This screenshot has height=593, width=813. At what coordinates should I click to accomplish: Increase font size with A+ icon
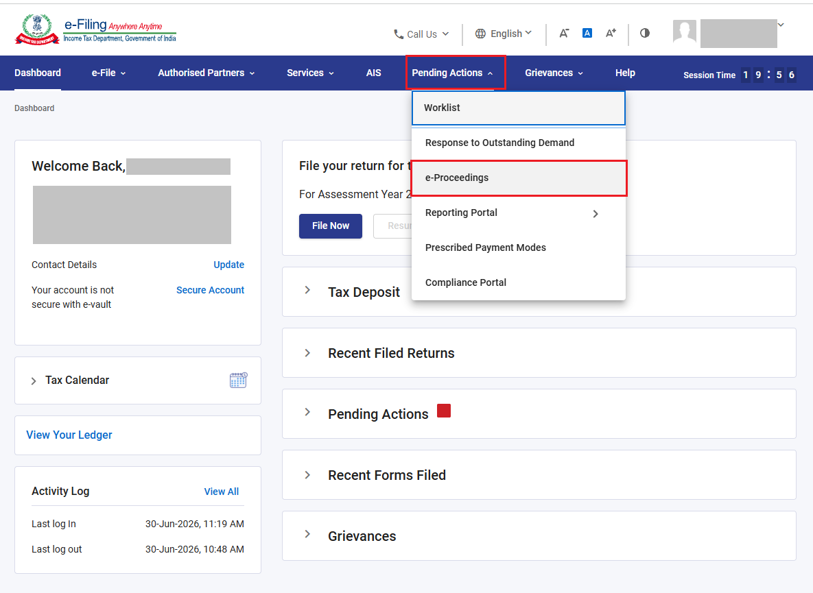(x=611, y=33)
